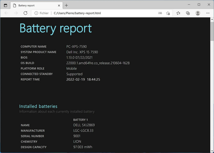
Task: Click chemistry value LION
Action: 77,142
